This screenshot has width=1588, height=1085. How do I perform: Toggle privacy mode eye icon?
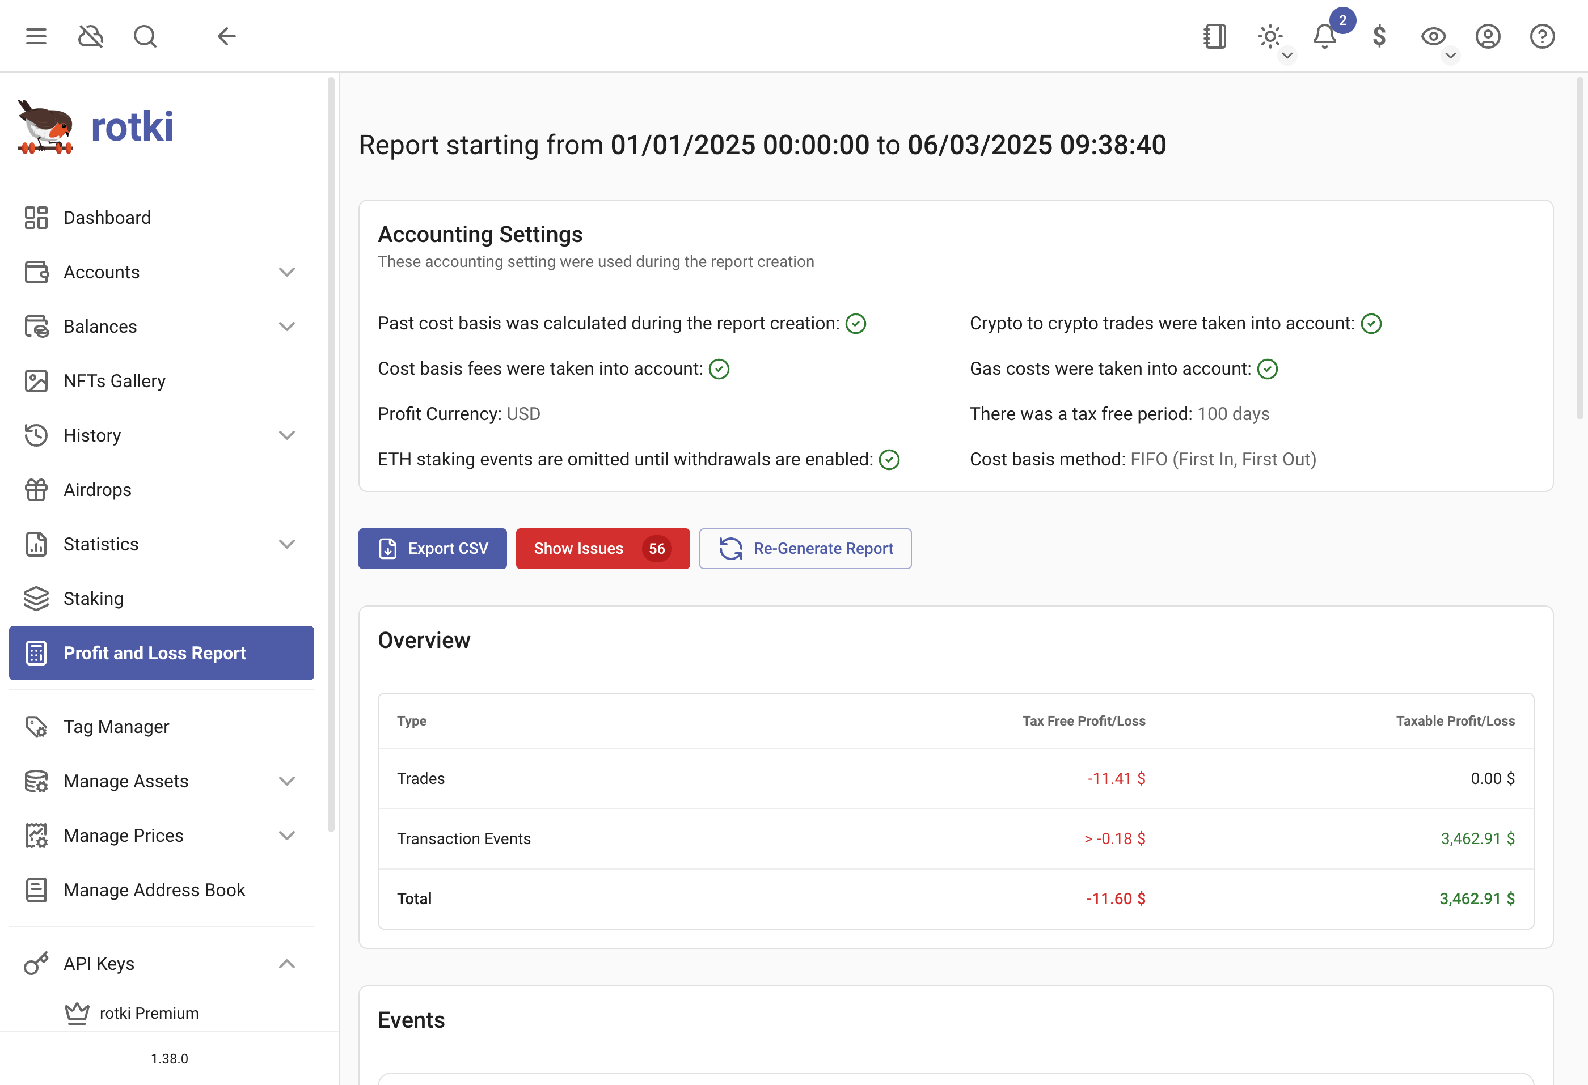coord(1433,36)
